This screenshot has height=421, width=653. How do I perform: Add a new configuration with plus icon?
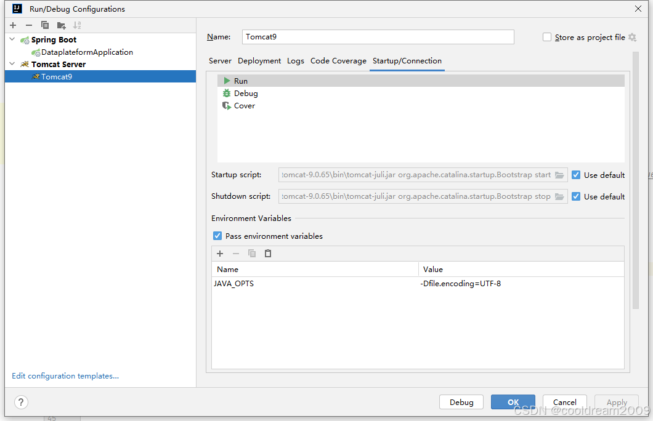coord(13,25)
